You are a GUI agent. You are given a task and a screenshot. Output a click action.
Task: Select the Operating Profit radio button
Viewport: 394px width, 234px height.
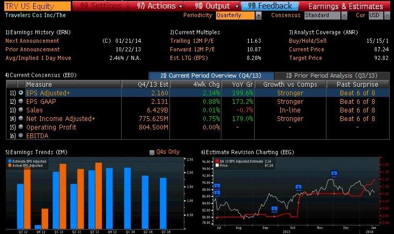21,127
